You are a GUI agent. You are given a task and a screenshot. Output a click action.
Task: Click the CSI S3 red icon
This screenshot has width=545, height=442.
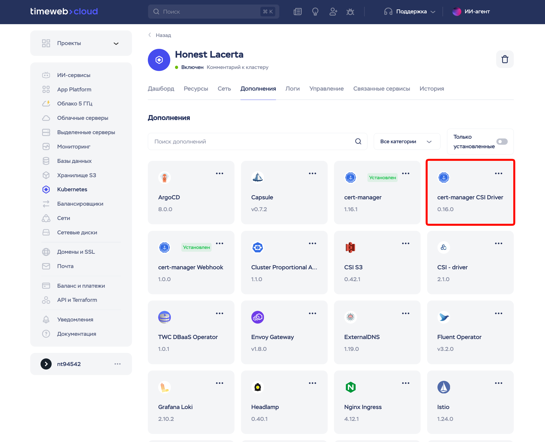350,247
